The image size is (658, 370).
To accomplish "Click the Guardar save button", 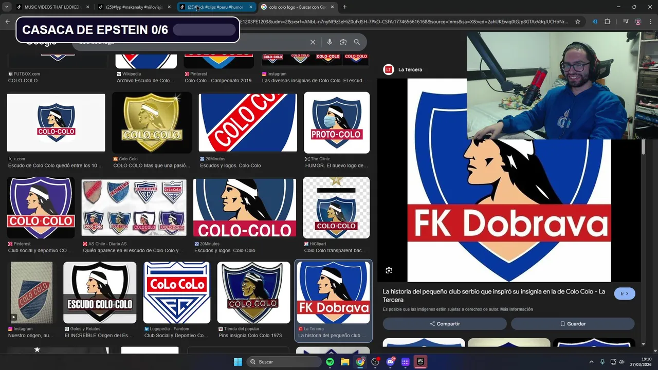I will point(573,324).
